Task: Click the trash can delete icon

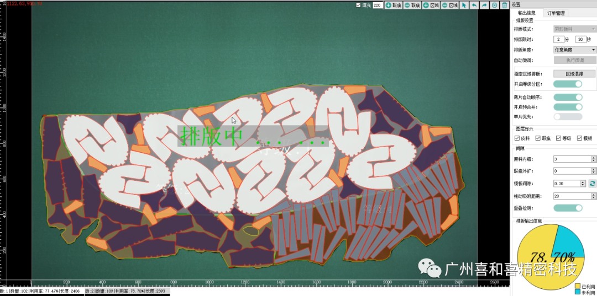Action: click(x=505, y=6)
